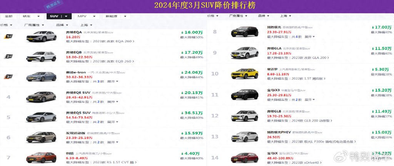Click the rank 1 badge icon

tap(8, 37)
